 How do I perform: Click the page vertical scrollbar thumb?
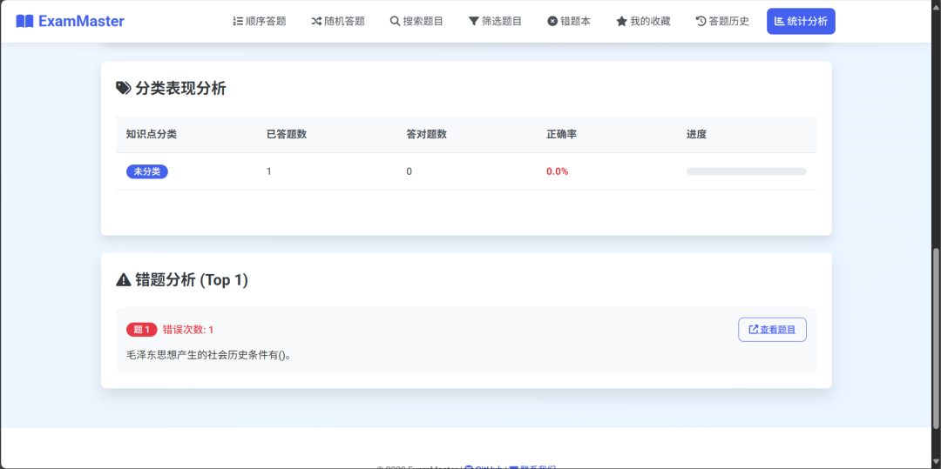pyautogui.click(x=936, y=338)
